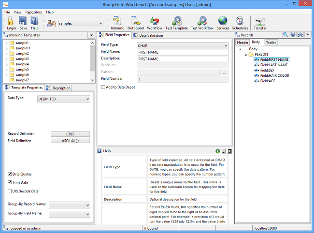Click the Save floppy disk icon

pos(23,21)
